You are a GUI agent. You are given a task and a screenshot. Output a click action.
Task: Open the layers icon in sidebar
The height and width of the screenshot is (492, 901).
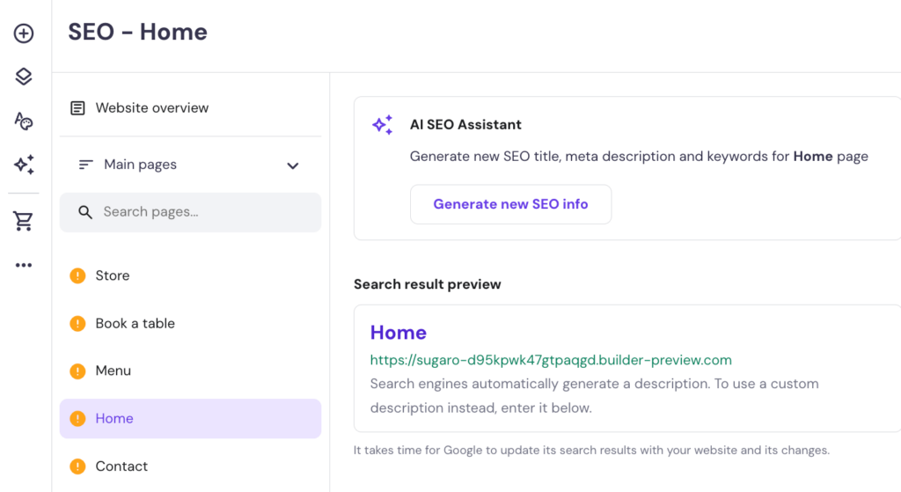click(x=24, y=77)
